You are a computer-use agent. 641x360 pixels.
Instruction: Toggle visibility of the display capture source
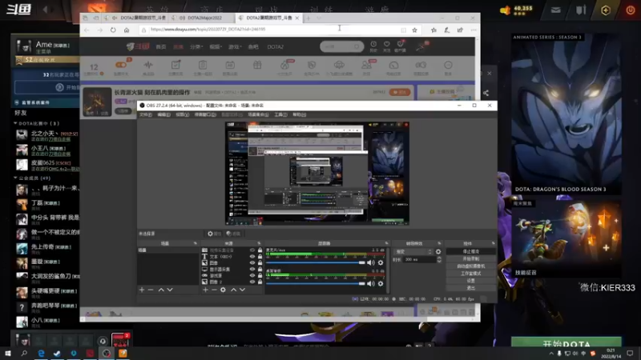[252, 270]
